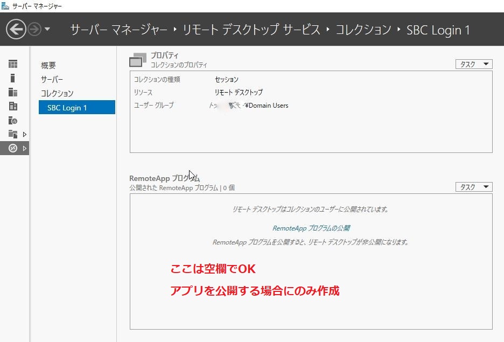The width and height of the screenshot is (504, 342).
Task: Click the リモート デスクトップ resource value
Action: coord(239,92)
